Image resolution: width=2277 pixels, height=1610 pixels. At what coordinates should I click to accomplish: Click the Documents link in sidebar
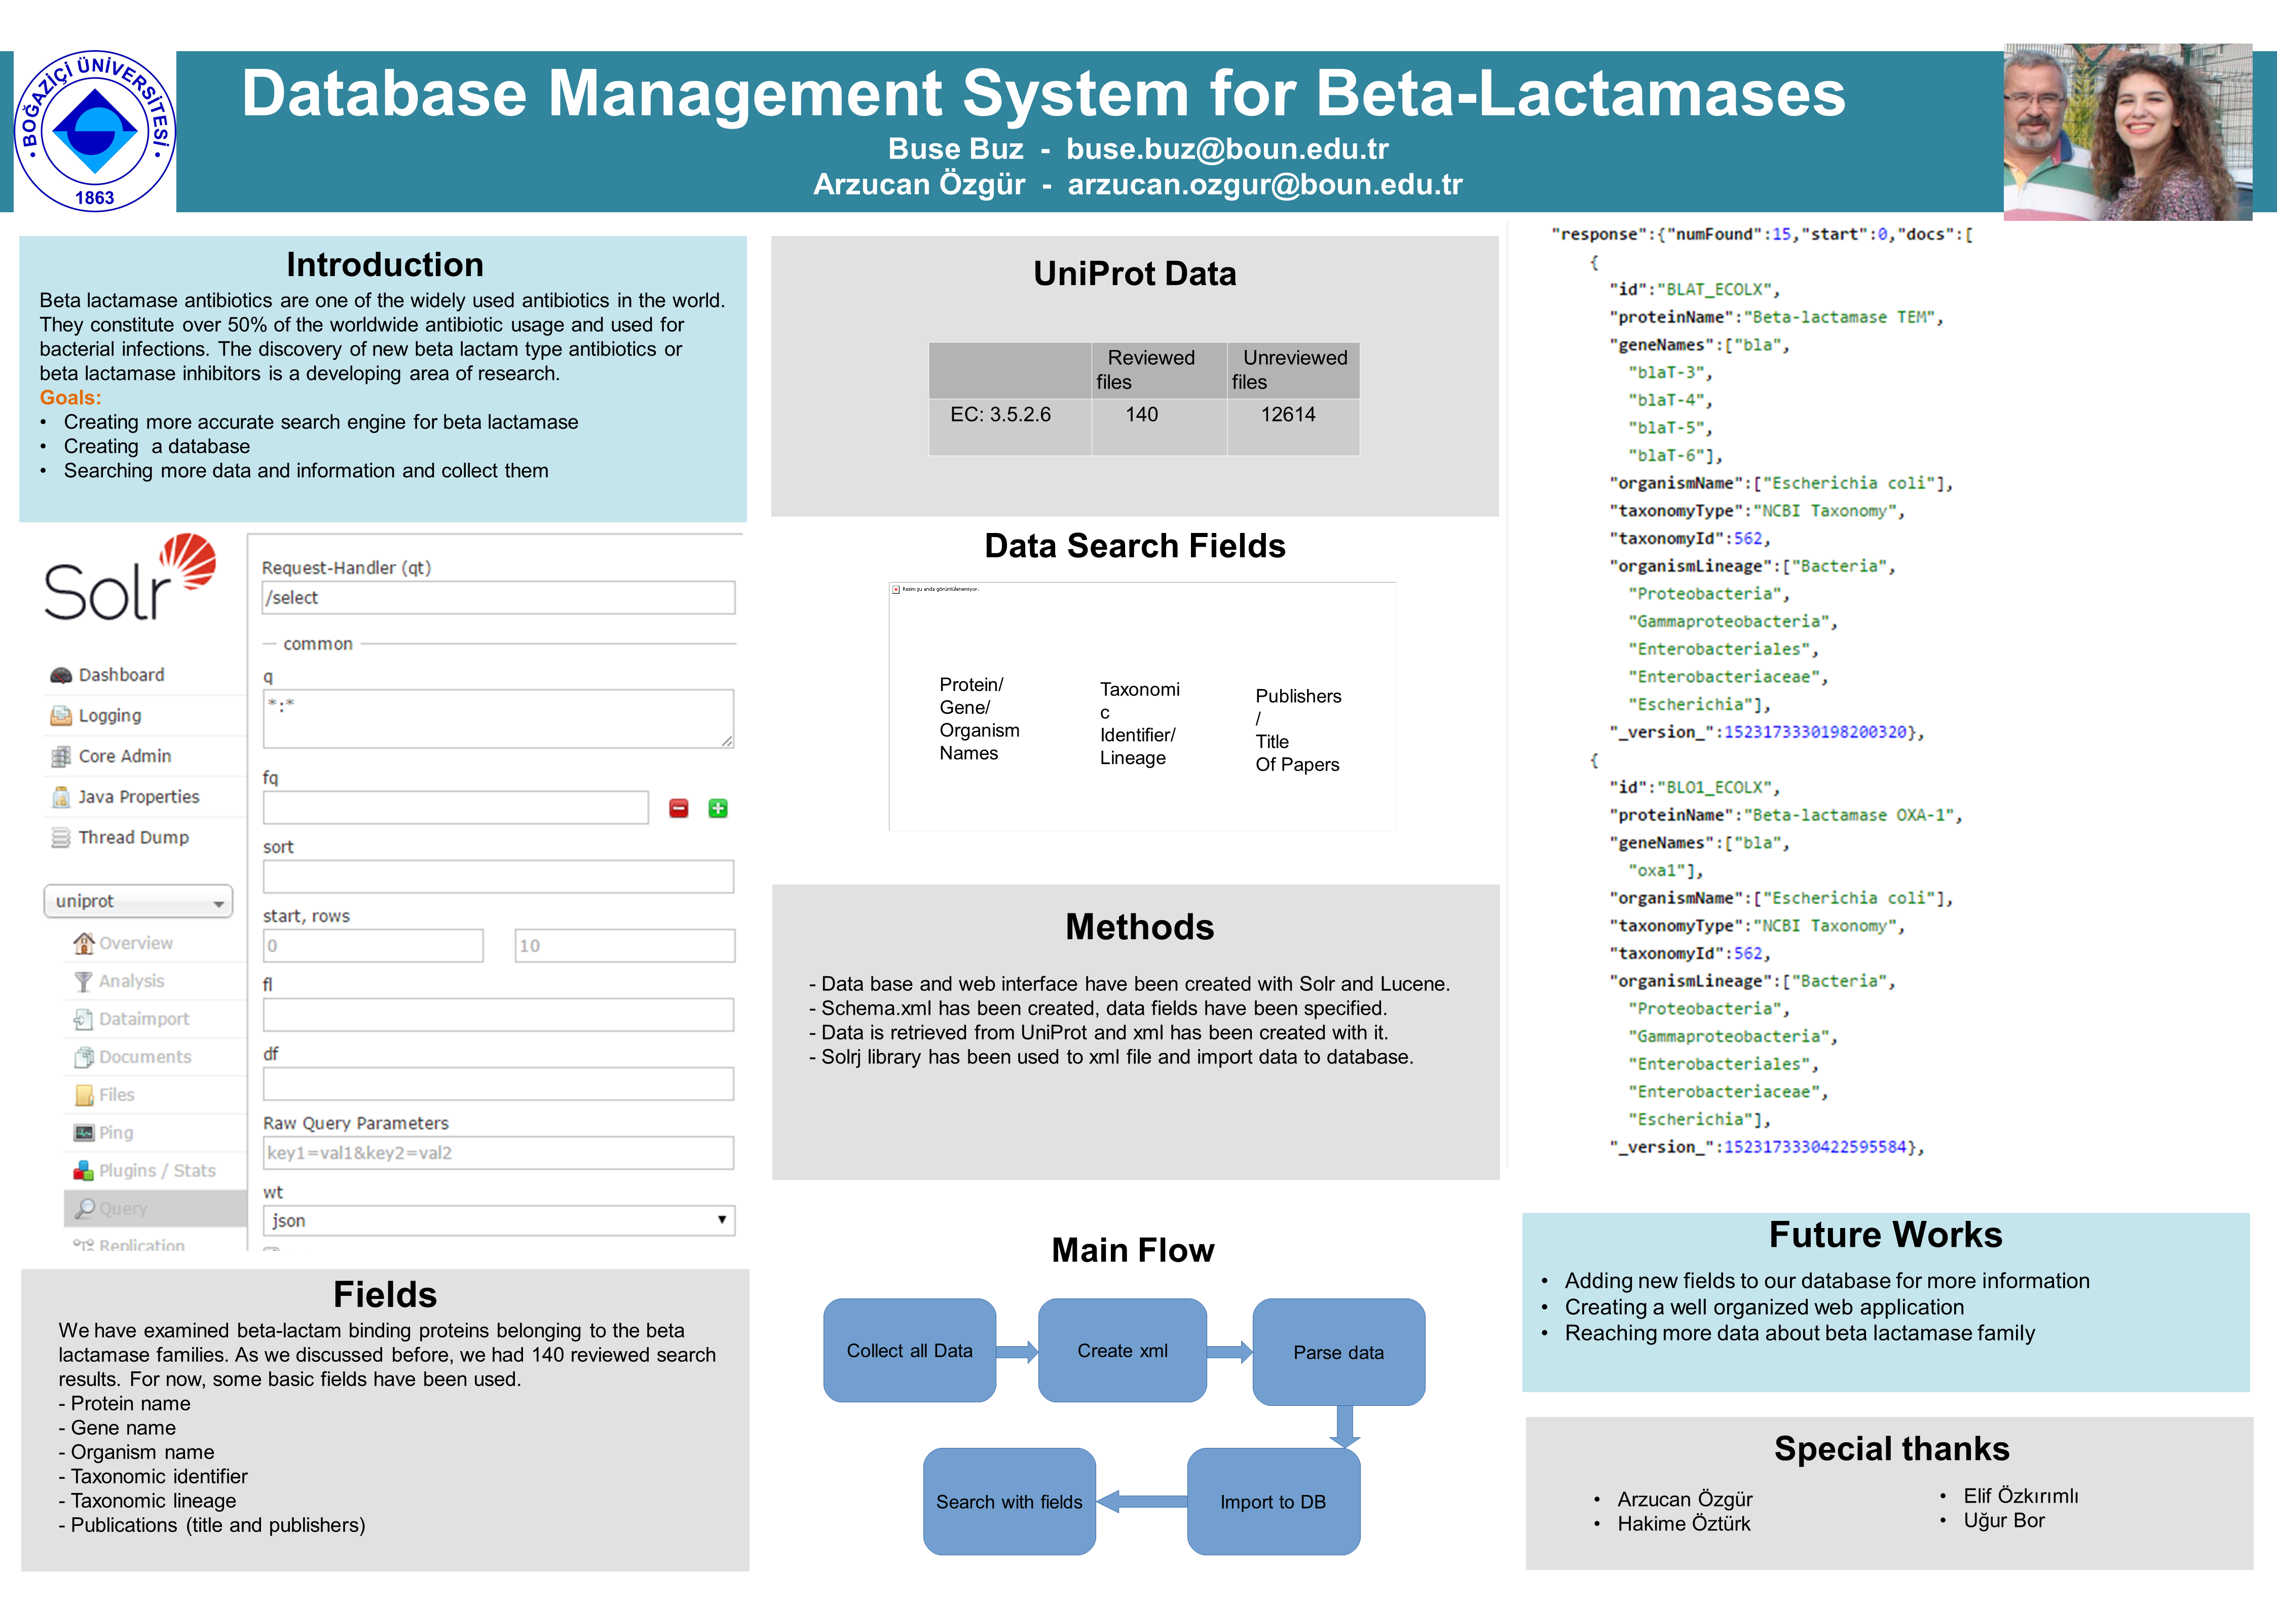[145, 1057]
